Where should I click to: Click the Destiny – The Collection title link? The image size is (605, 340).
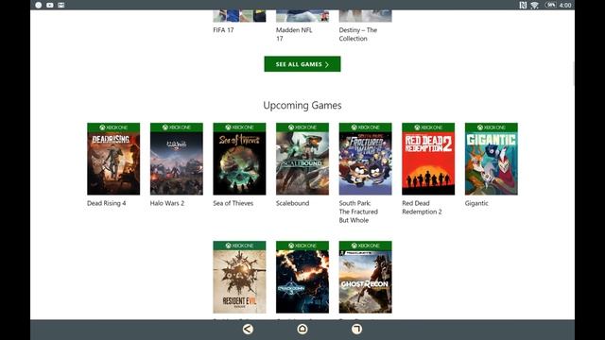coord(358,34)
